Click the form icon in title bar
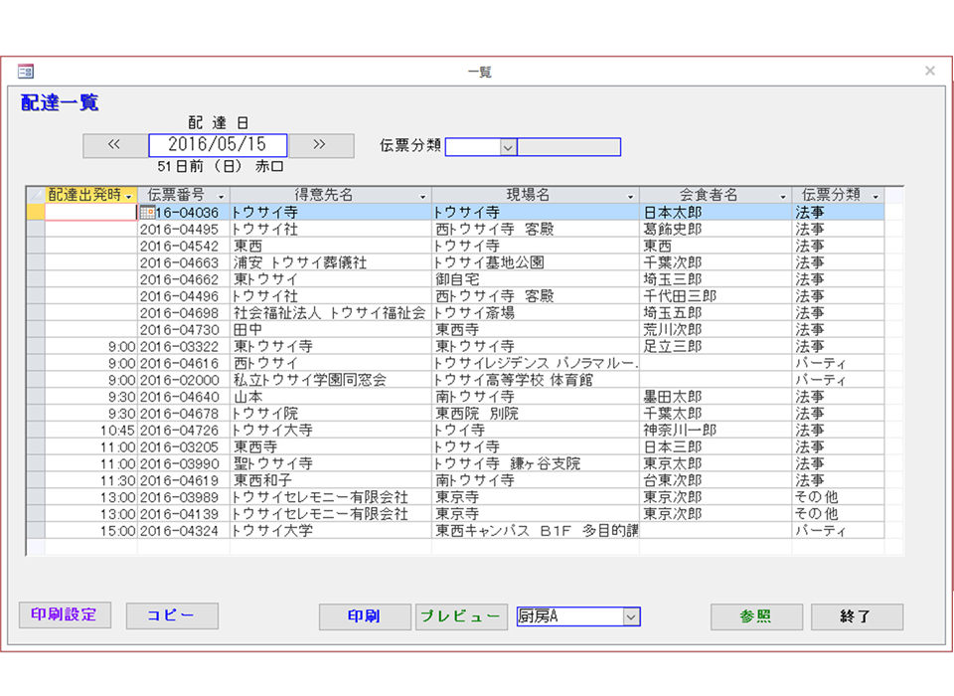Image resolution: width=954 pixels, height=696 pixels. pyautogui.click(x=25, y=71)
